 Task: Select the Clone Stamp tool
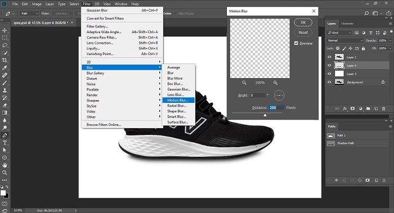coord(5,90)
